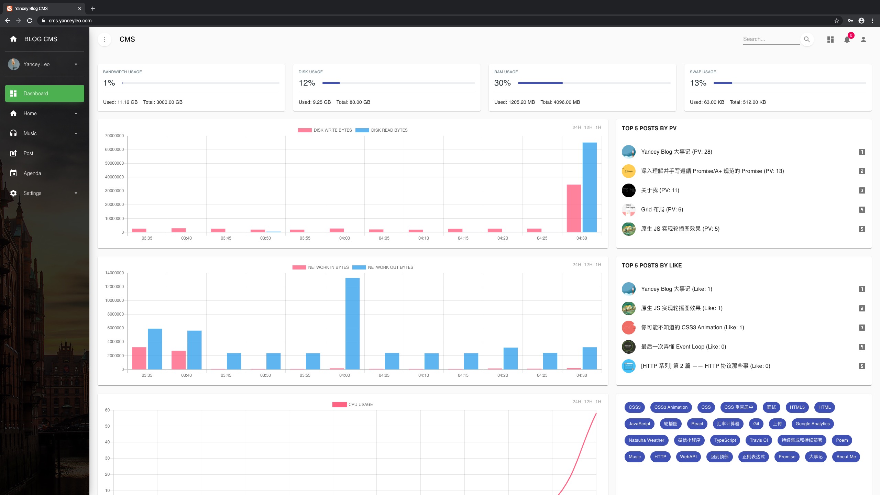Click the Blog CMS home icon
The width and height of the screenshot is (880, 495).
coord(13,39)
